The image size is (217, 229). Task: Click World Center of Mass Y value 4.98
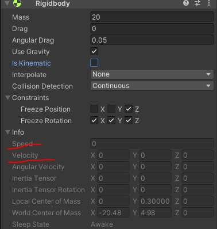[155, 212]
